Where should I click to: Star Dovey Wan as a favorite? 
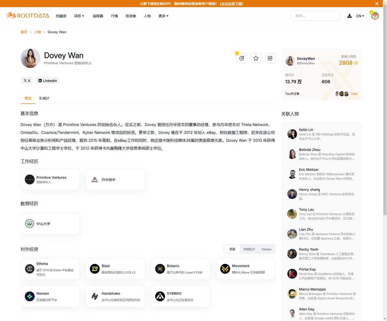256,58
